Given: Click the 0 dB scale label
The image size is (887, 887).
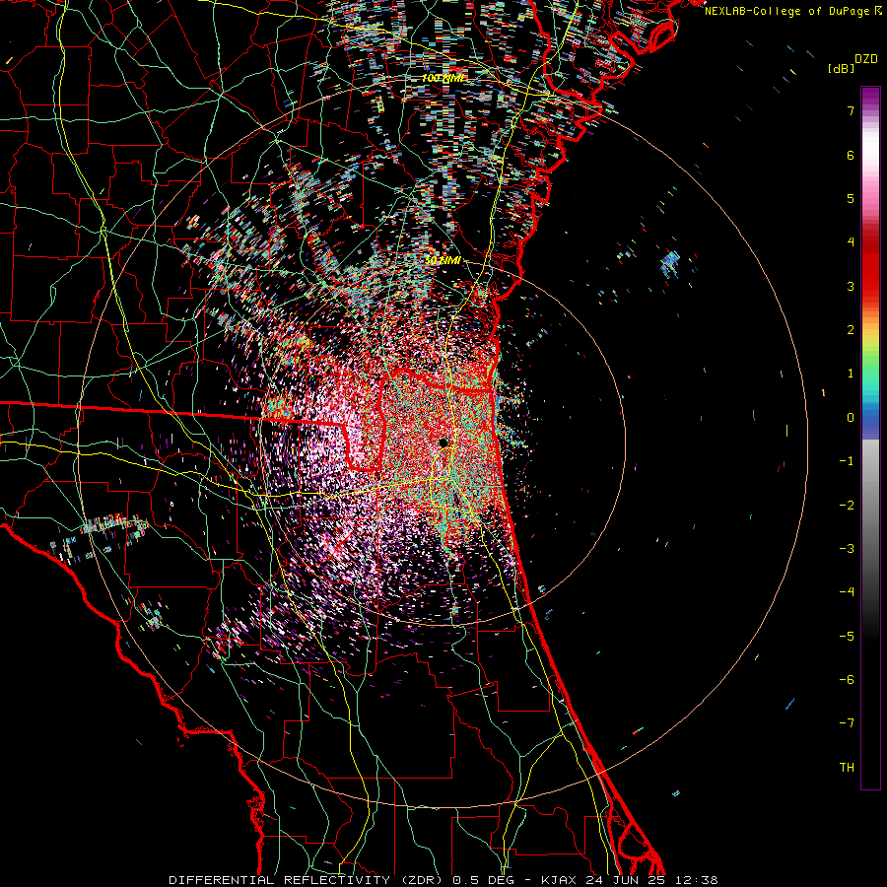Looking at the screenshot, I should 851,418.
